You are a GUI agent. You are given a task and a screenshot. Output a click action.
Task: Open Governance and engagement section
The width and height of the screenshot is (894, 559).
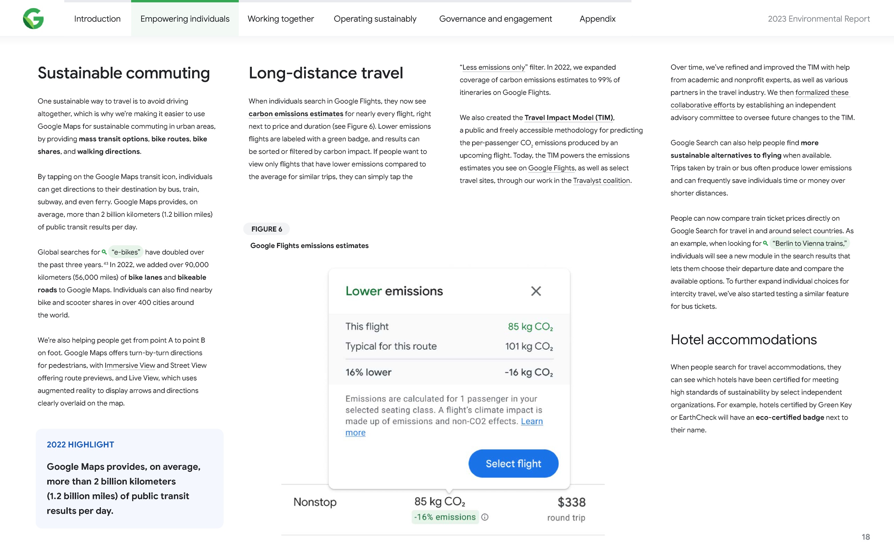tap(495, 19)
